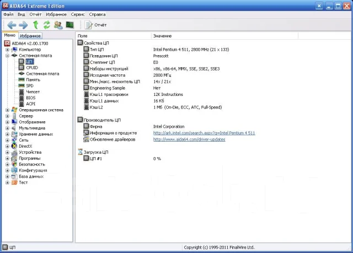353x253 pixels.
Task: Select the CPUID chip icon
Action: click(22, 67)
